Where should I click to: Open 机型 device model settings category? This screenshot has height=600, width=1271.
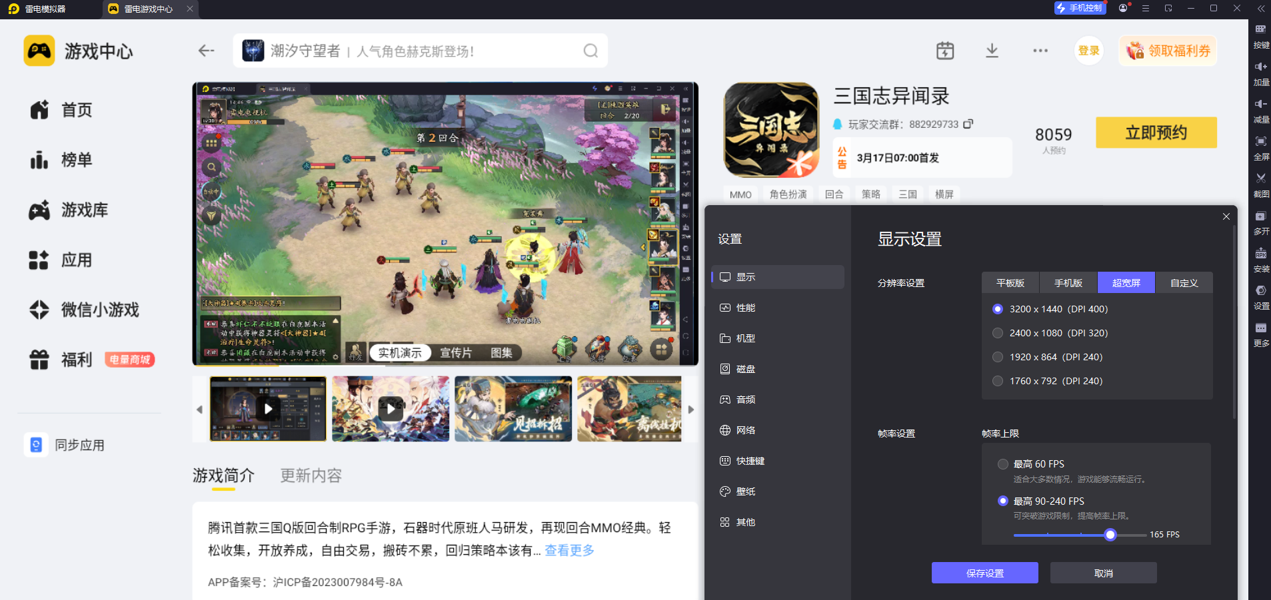coord(778,338)
